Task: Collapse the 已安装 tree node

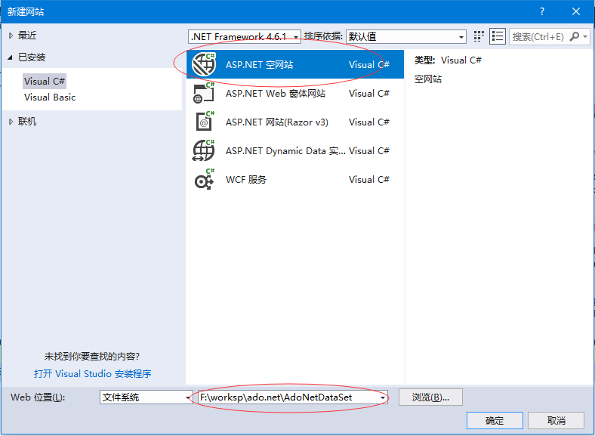Action: coord(11,57)
